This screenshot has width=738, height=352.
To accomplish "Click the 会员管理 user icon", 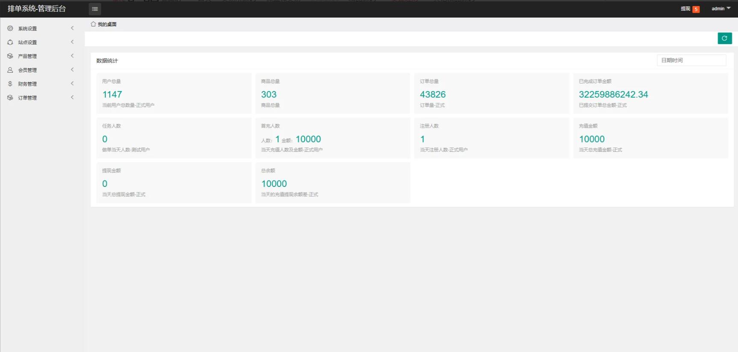I will coord(10,70).
